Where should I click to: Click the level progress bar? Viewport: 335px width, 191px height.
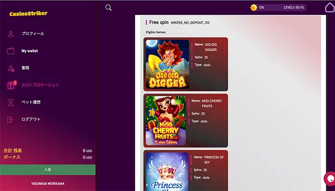coord(281,8)
